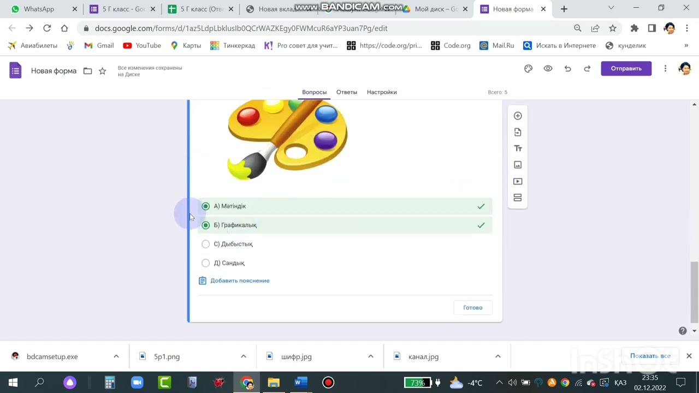Click the address bar URL field
This screenshot has height=393, width=699.
[328, 28]
